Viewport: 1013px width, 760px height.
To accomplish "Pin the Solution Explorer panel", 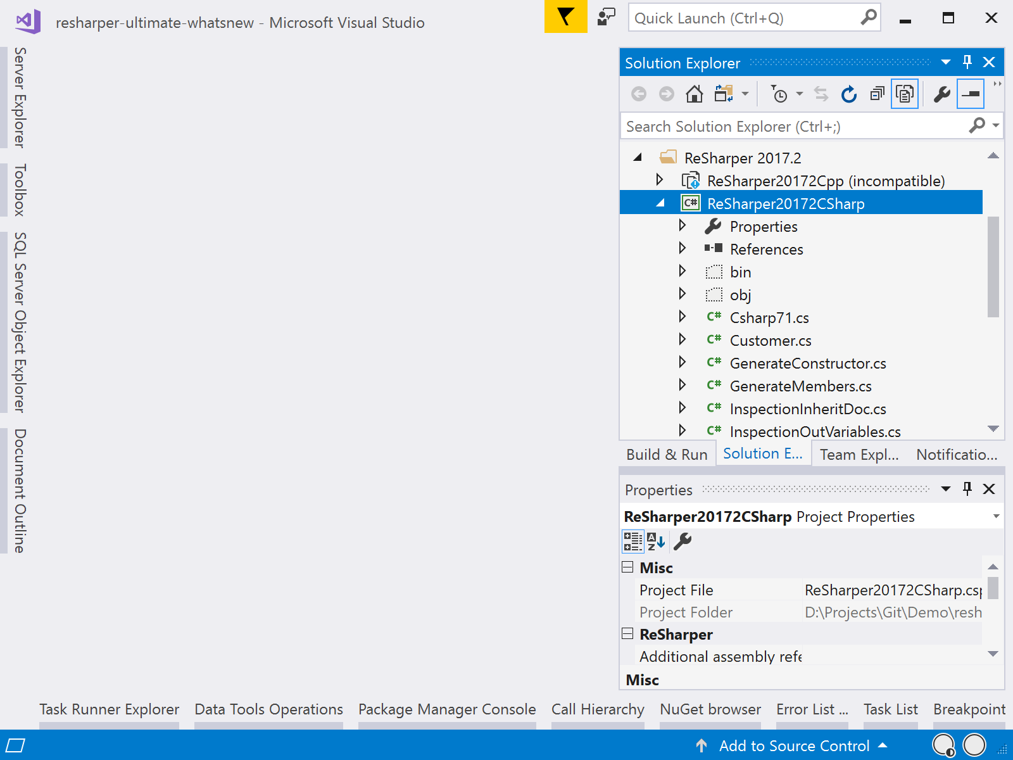I will tap(967, 62).
